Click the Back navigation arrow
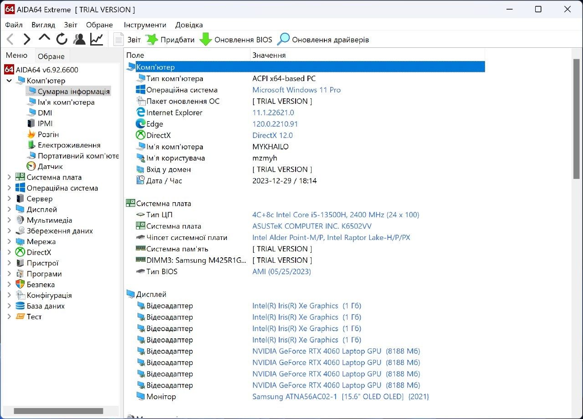This screenshot has width=583, height=419. 10,40
